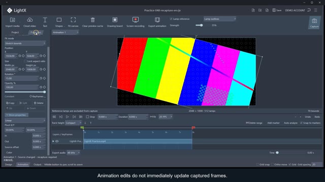
Task: Open the Drawing board
Action: pos(115,22)
